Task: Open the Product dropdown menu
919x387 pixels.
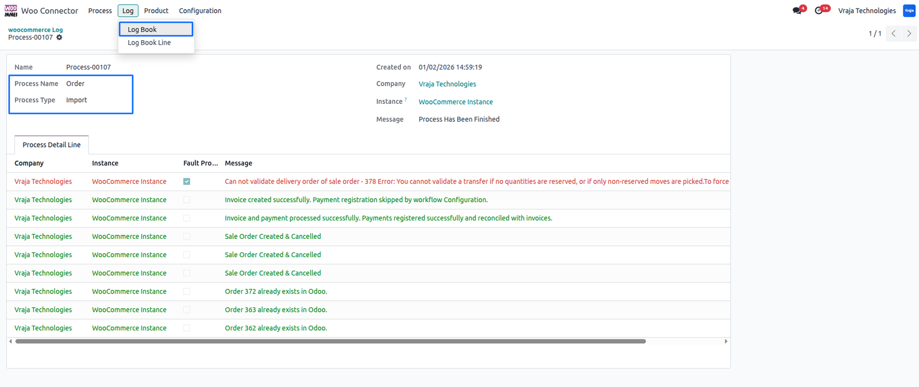Action: click(156, 11)
